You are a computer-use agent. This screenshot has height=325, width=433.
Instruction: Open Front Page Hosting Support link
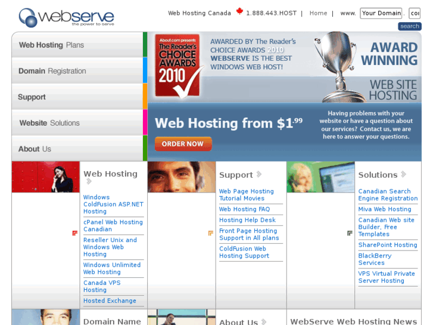tap(249, 234)
